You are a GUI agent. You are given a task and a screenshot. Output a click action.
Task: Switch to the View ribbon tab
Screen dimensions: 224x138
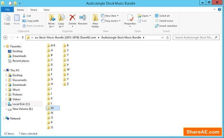tap(46, 10)
